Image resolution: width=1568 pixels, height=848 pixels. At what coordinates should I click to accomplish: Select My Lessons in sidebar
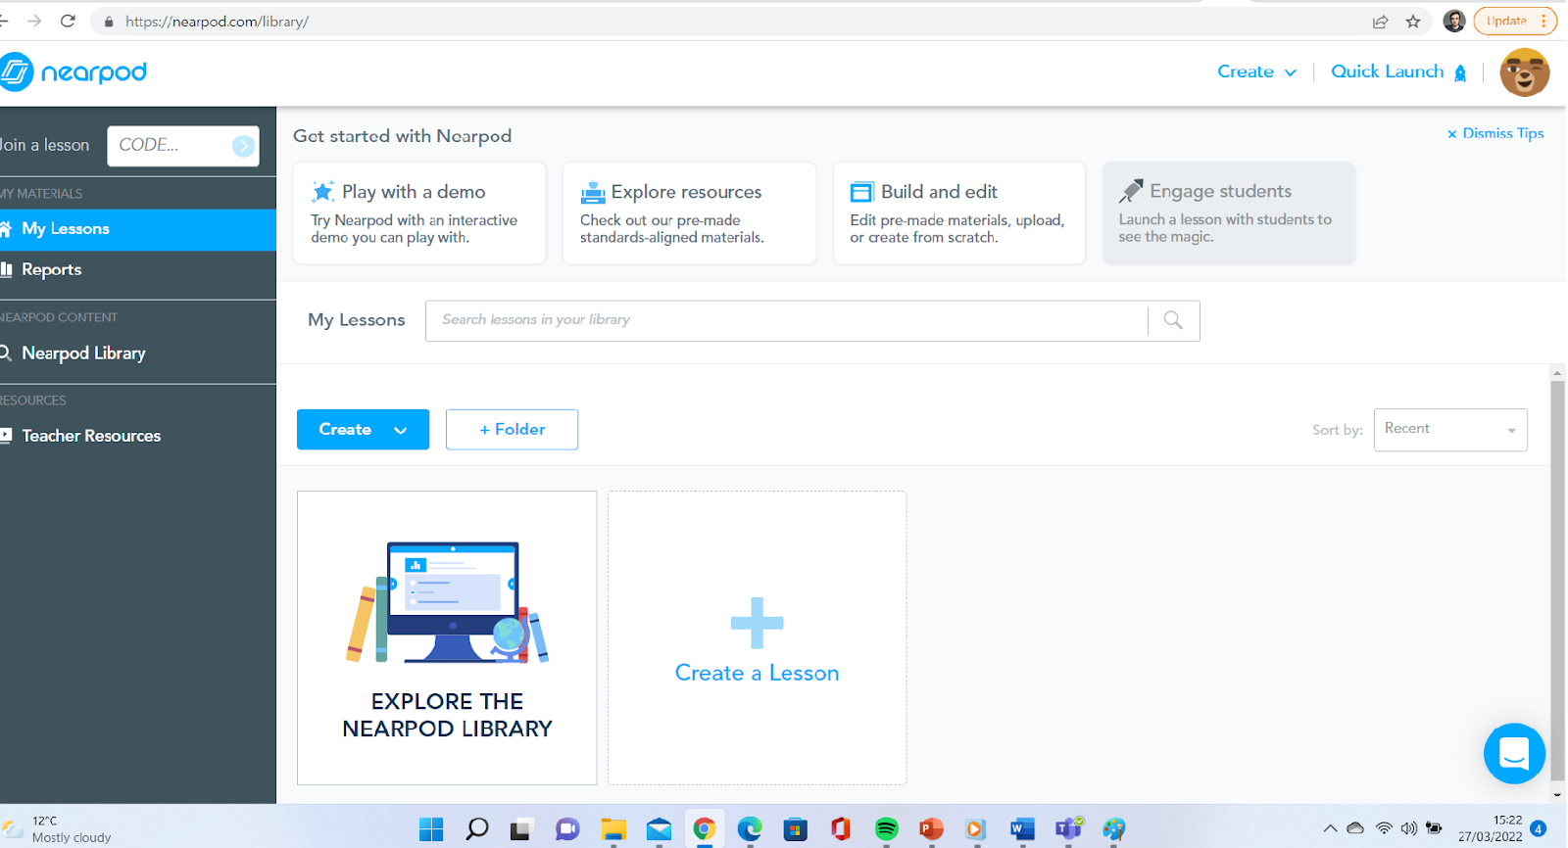pyautogui.click(x=138, y=229)
